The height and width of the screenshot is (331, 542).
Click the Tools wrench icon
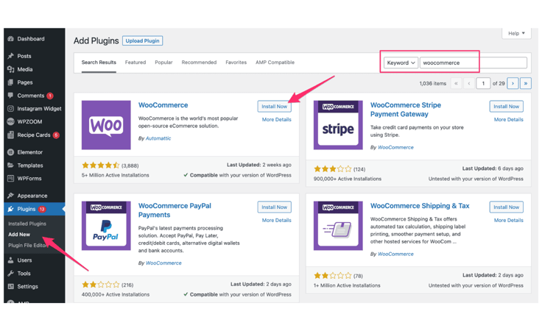(10, 274)
